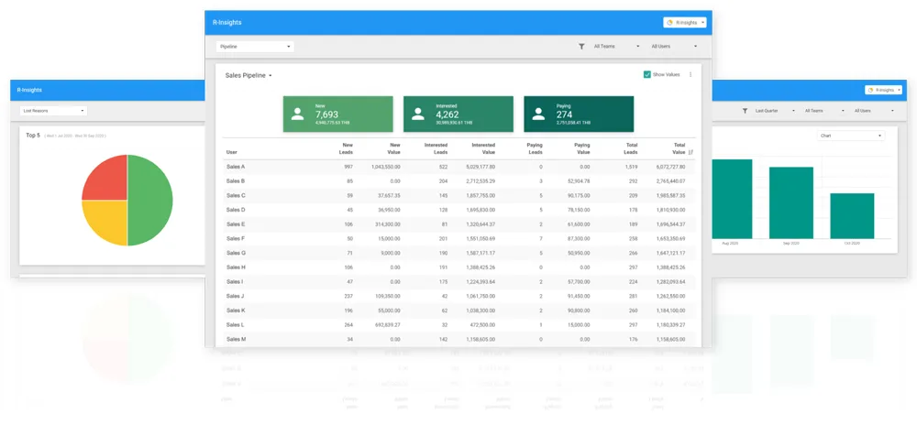917x425 pixels.
Task: Open the Pipeline report dropdown
Action: (255, 46)
